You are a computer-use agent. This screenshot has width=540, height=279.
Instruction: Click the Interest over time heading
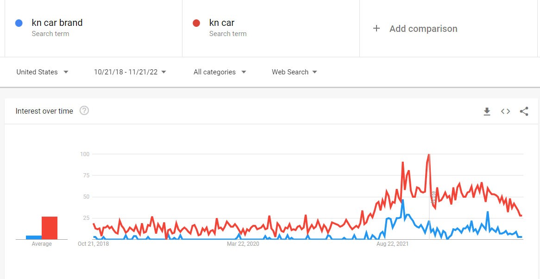pyautogui.click(x=44, y=111)
